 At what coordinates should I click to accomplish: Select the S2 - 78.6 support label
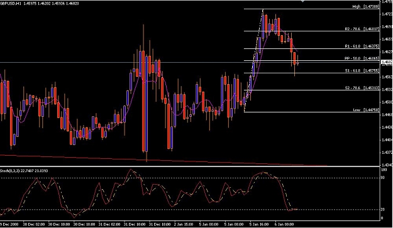[x=362, y=88]
